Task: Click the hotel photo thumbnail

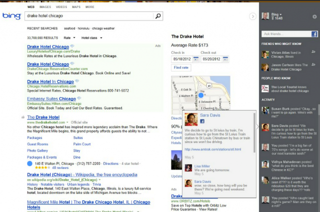Action: [x=176, y=160]
